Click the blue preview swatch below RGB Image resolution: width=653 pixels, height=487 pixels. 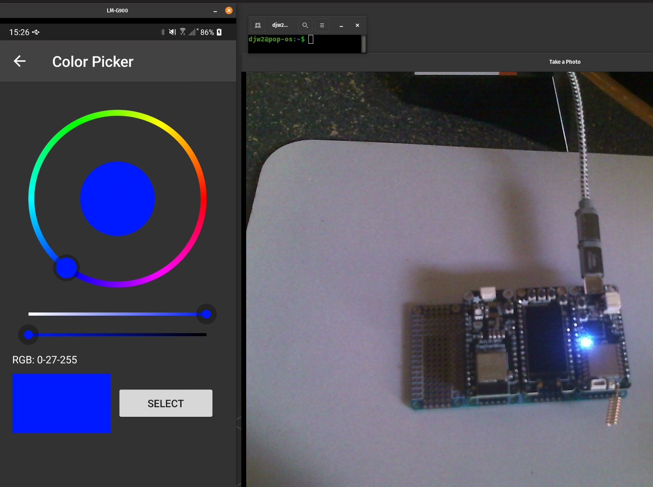[x=61, y=403]
